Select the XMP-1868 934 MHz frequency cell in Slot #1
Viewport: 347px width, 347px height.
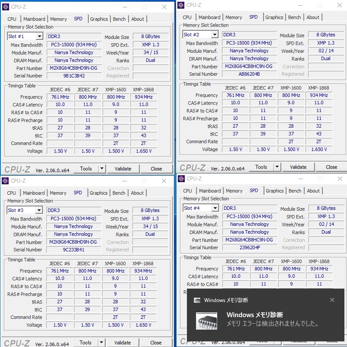[x=144, y=97]
